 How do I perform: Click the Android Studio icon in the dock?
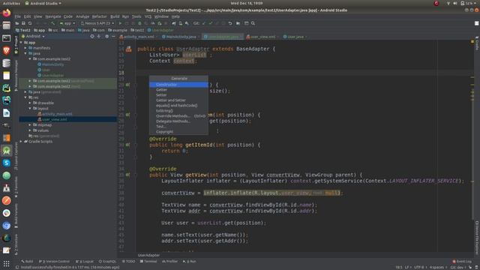point(7,151)
